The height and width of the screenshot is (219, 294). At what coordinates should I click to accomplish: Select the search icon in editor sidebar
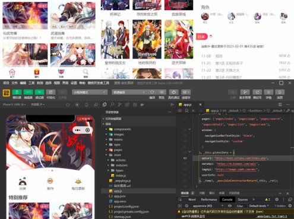112,105
